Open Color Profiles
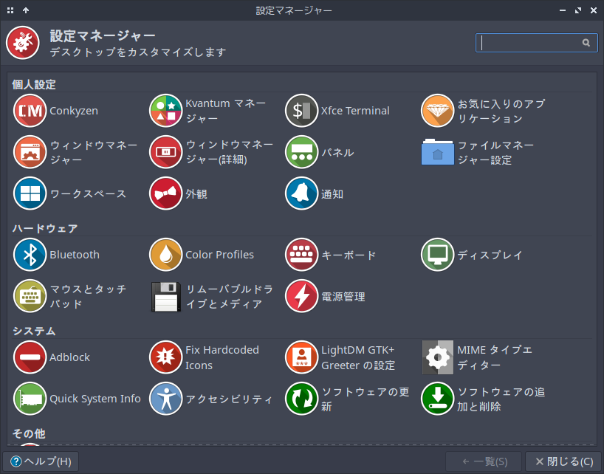The image size is (604, 474). pyautogui.click(x=202, y=255)
